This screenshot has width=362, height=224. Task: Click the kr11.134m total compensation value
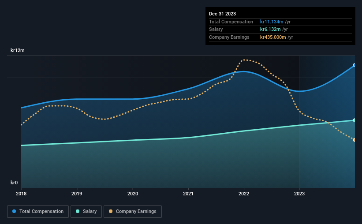(272, 22)
